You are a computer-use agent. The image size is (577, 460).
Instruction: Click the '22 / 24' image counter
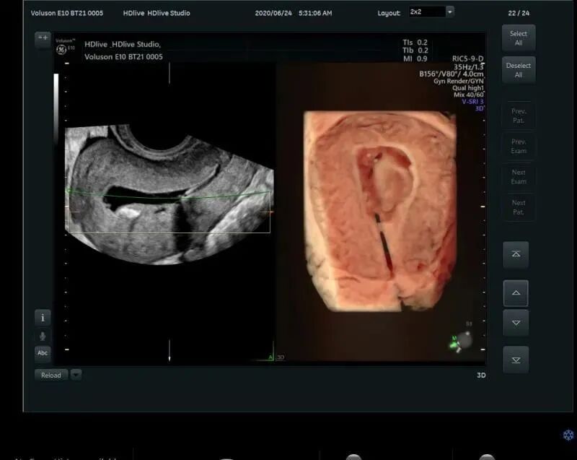pyautogui.click(x=519, y=13)
